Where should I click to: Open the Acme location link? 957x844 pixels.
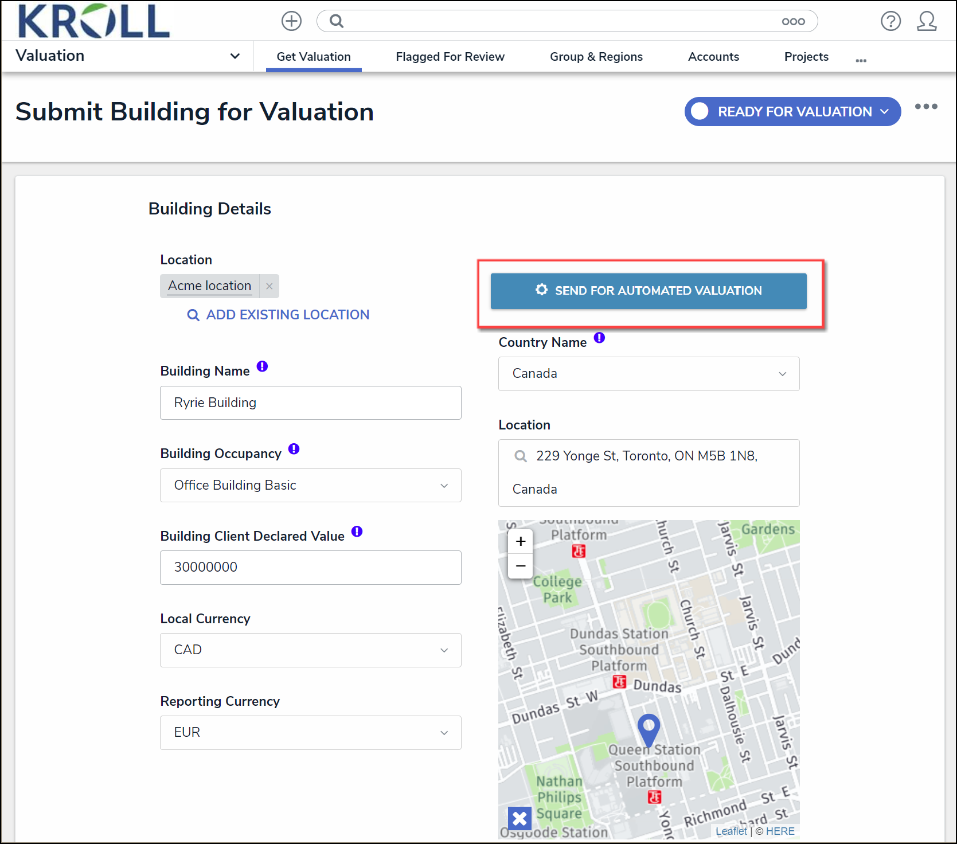coord(209,286)
